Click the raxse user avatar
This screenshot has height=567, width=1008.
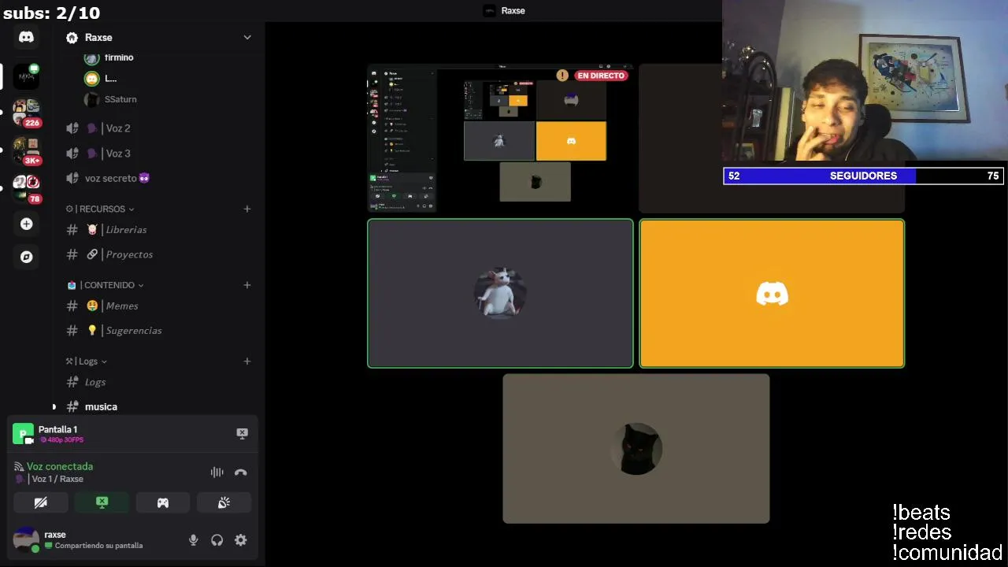26,540
